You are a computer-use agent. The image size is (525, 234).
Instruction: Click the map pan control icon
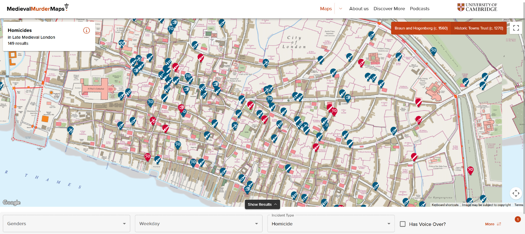[516, 193]
